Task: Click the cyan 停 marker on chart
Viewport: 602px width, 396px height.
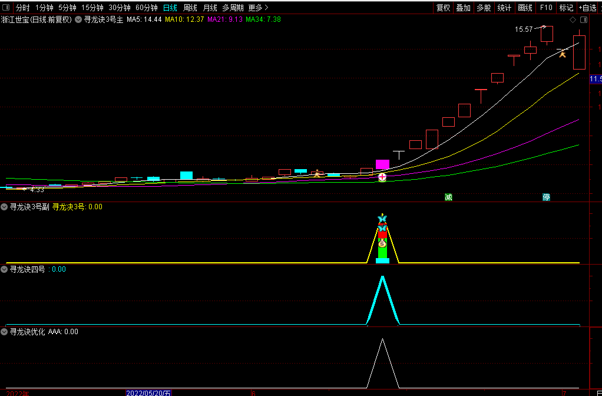Action: [546, 197]
